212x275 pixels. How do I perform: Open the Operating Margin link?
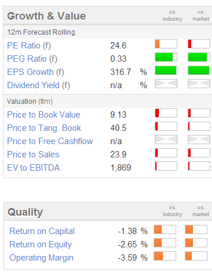[x=42, y=258]
